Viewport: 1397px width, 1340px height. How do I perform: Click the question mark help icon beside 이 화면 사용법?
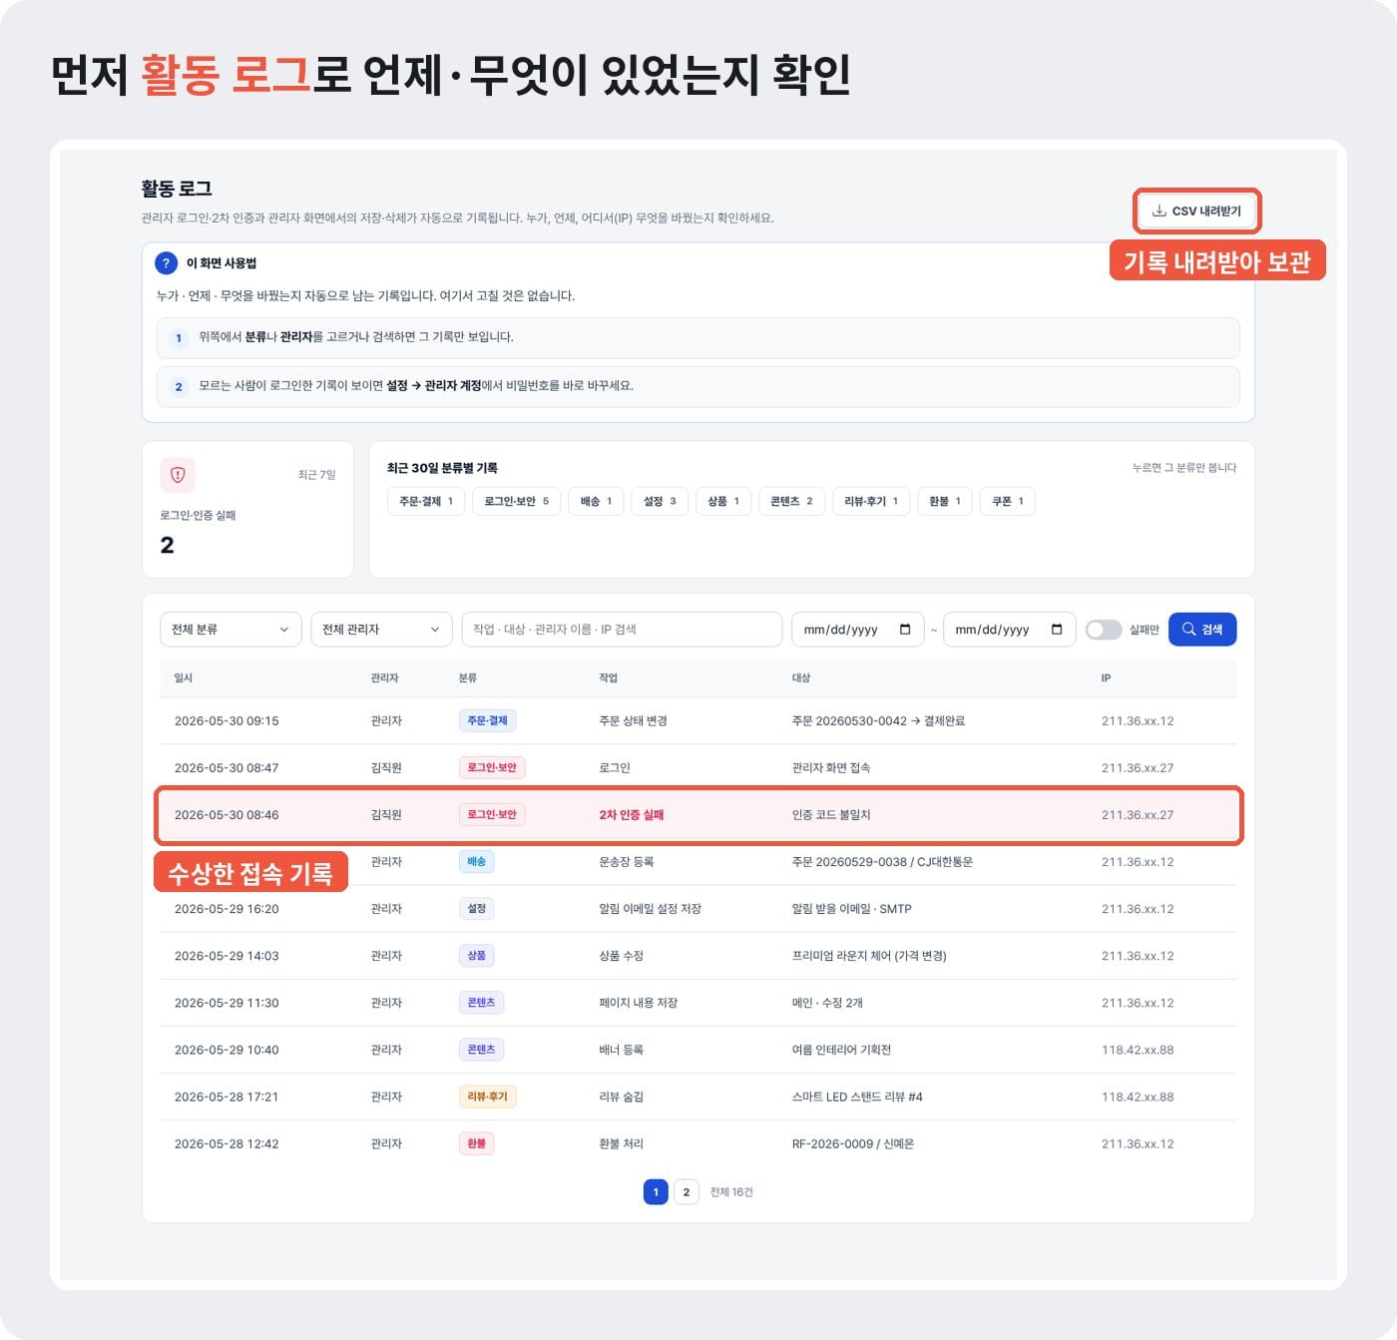(x=166, y=263)
